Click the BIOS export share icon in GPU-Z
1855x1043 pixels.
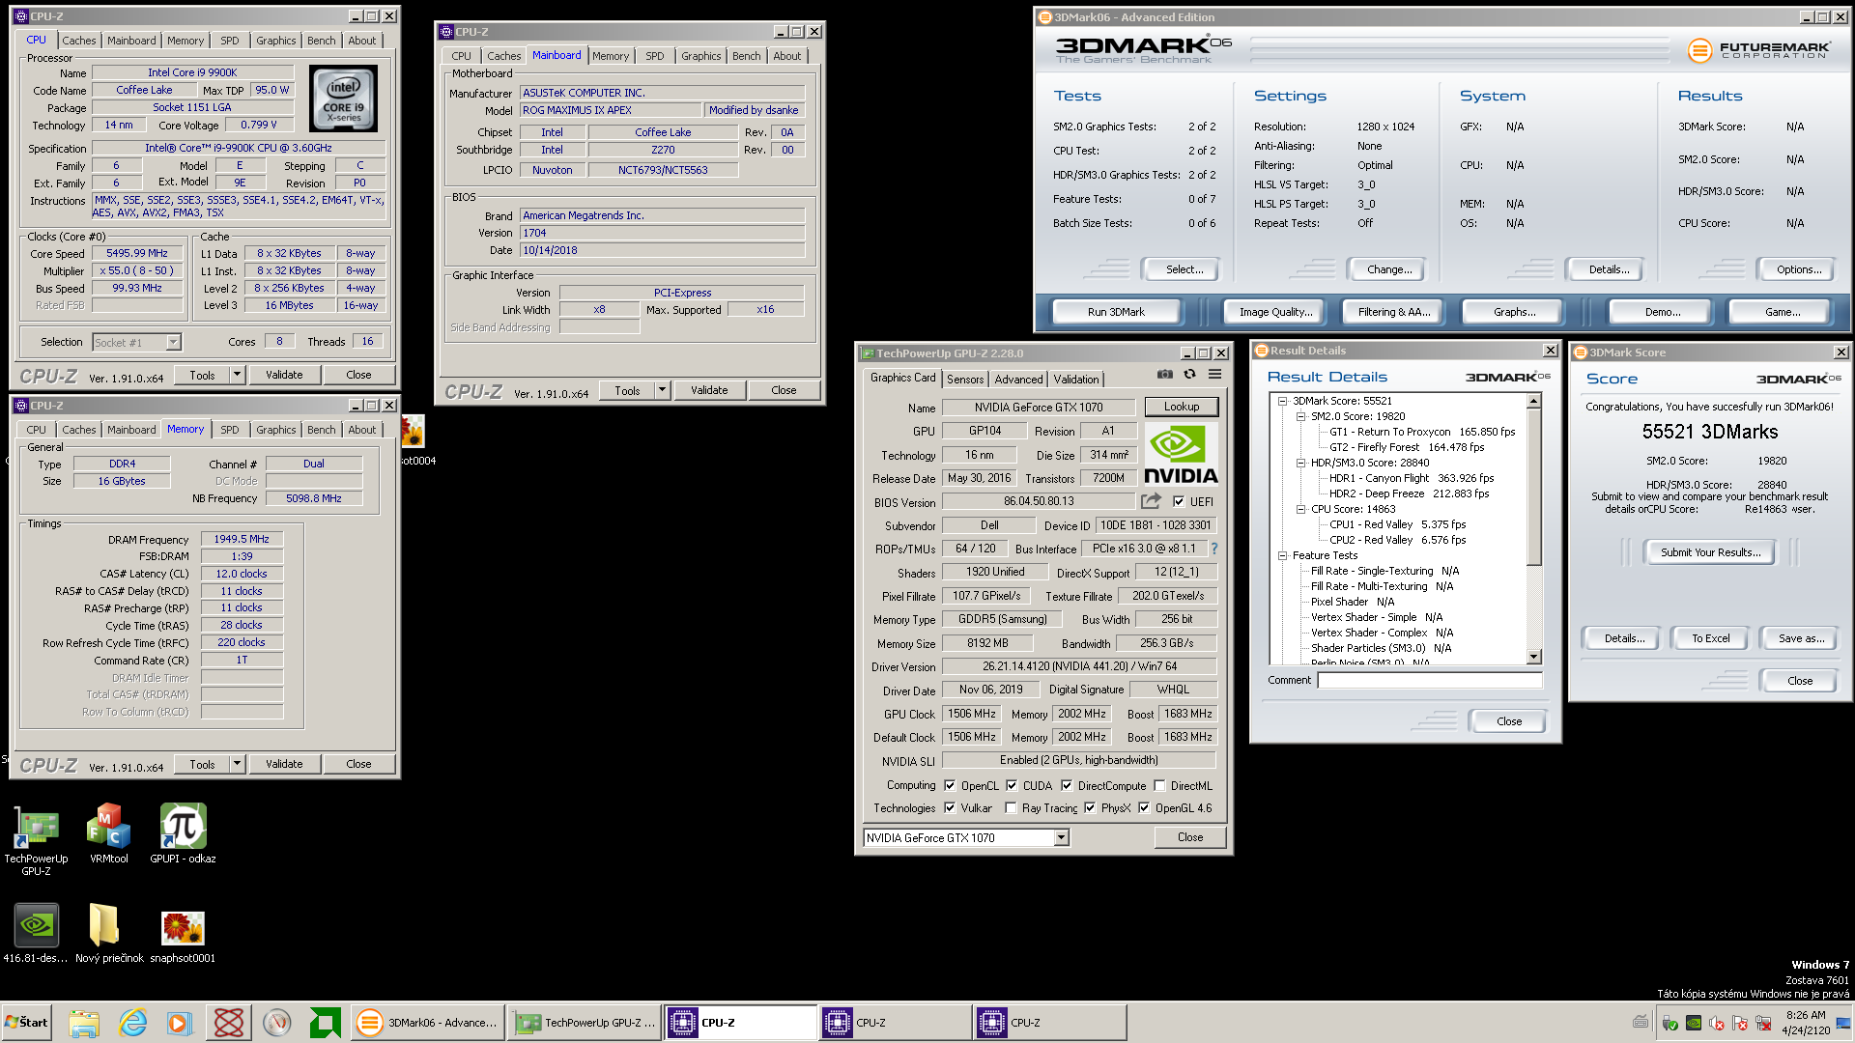(1151, 501)
